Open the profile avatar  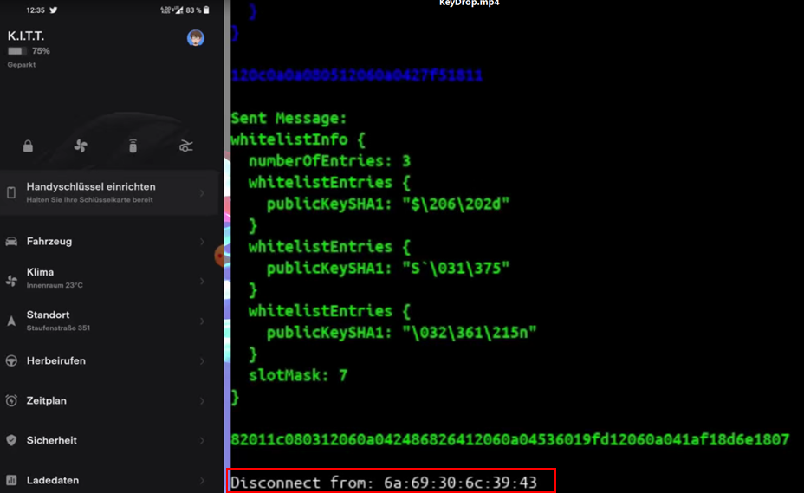point(195,38)
